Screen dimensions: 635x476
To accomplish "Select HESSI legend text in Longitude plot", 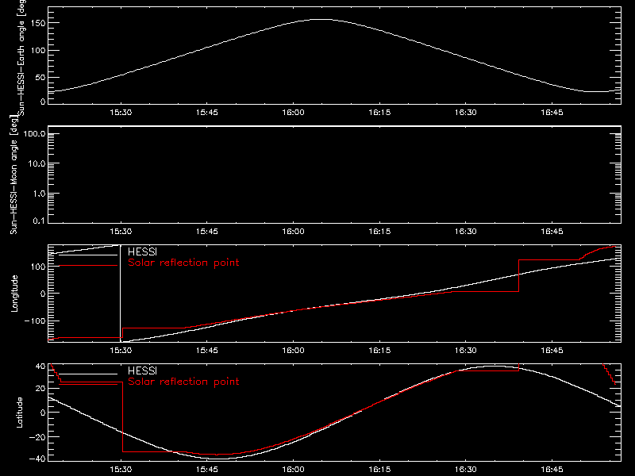I will (142, 251).
